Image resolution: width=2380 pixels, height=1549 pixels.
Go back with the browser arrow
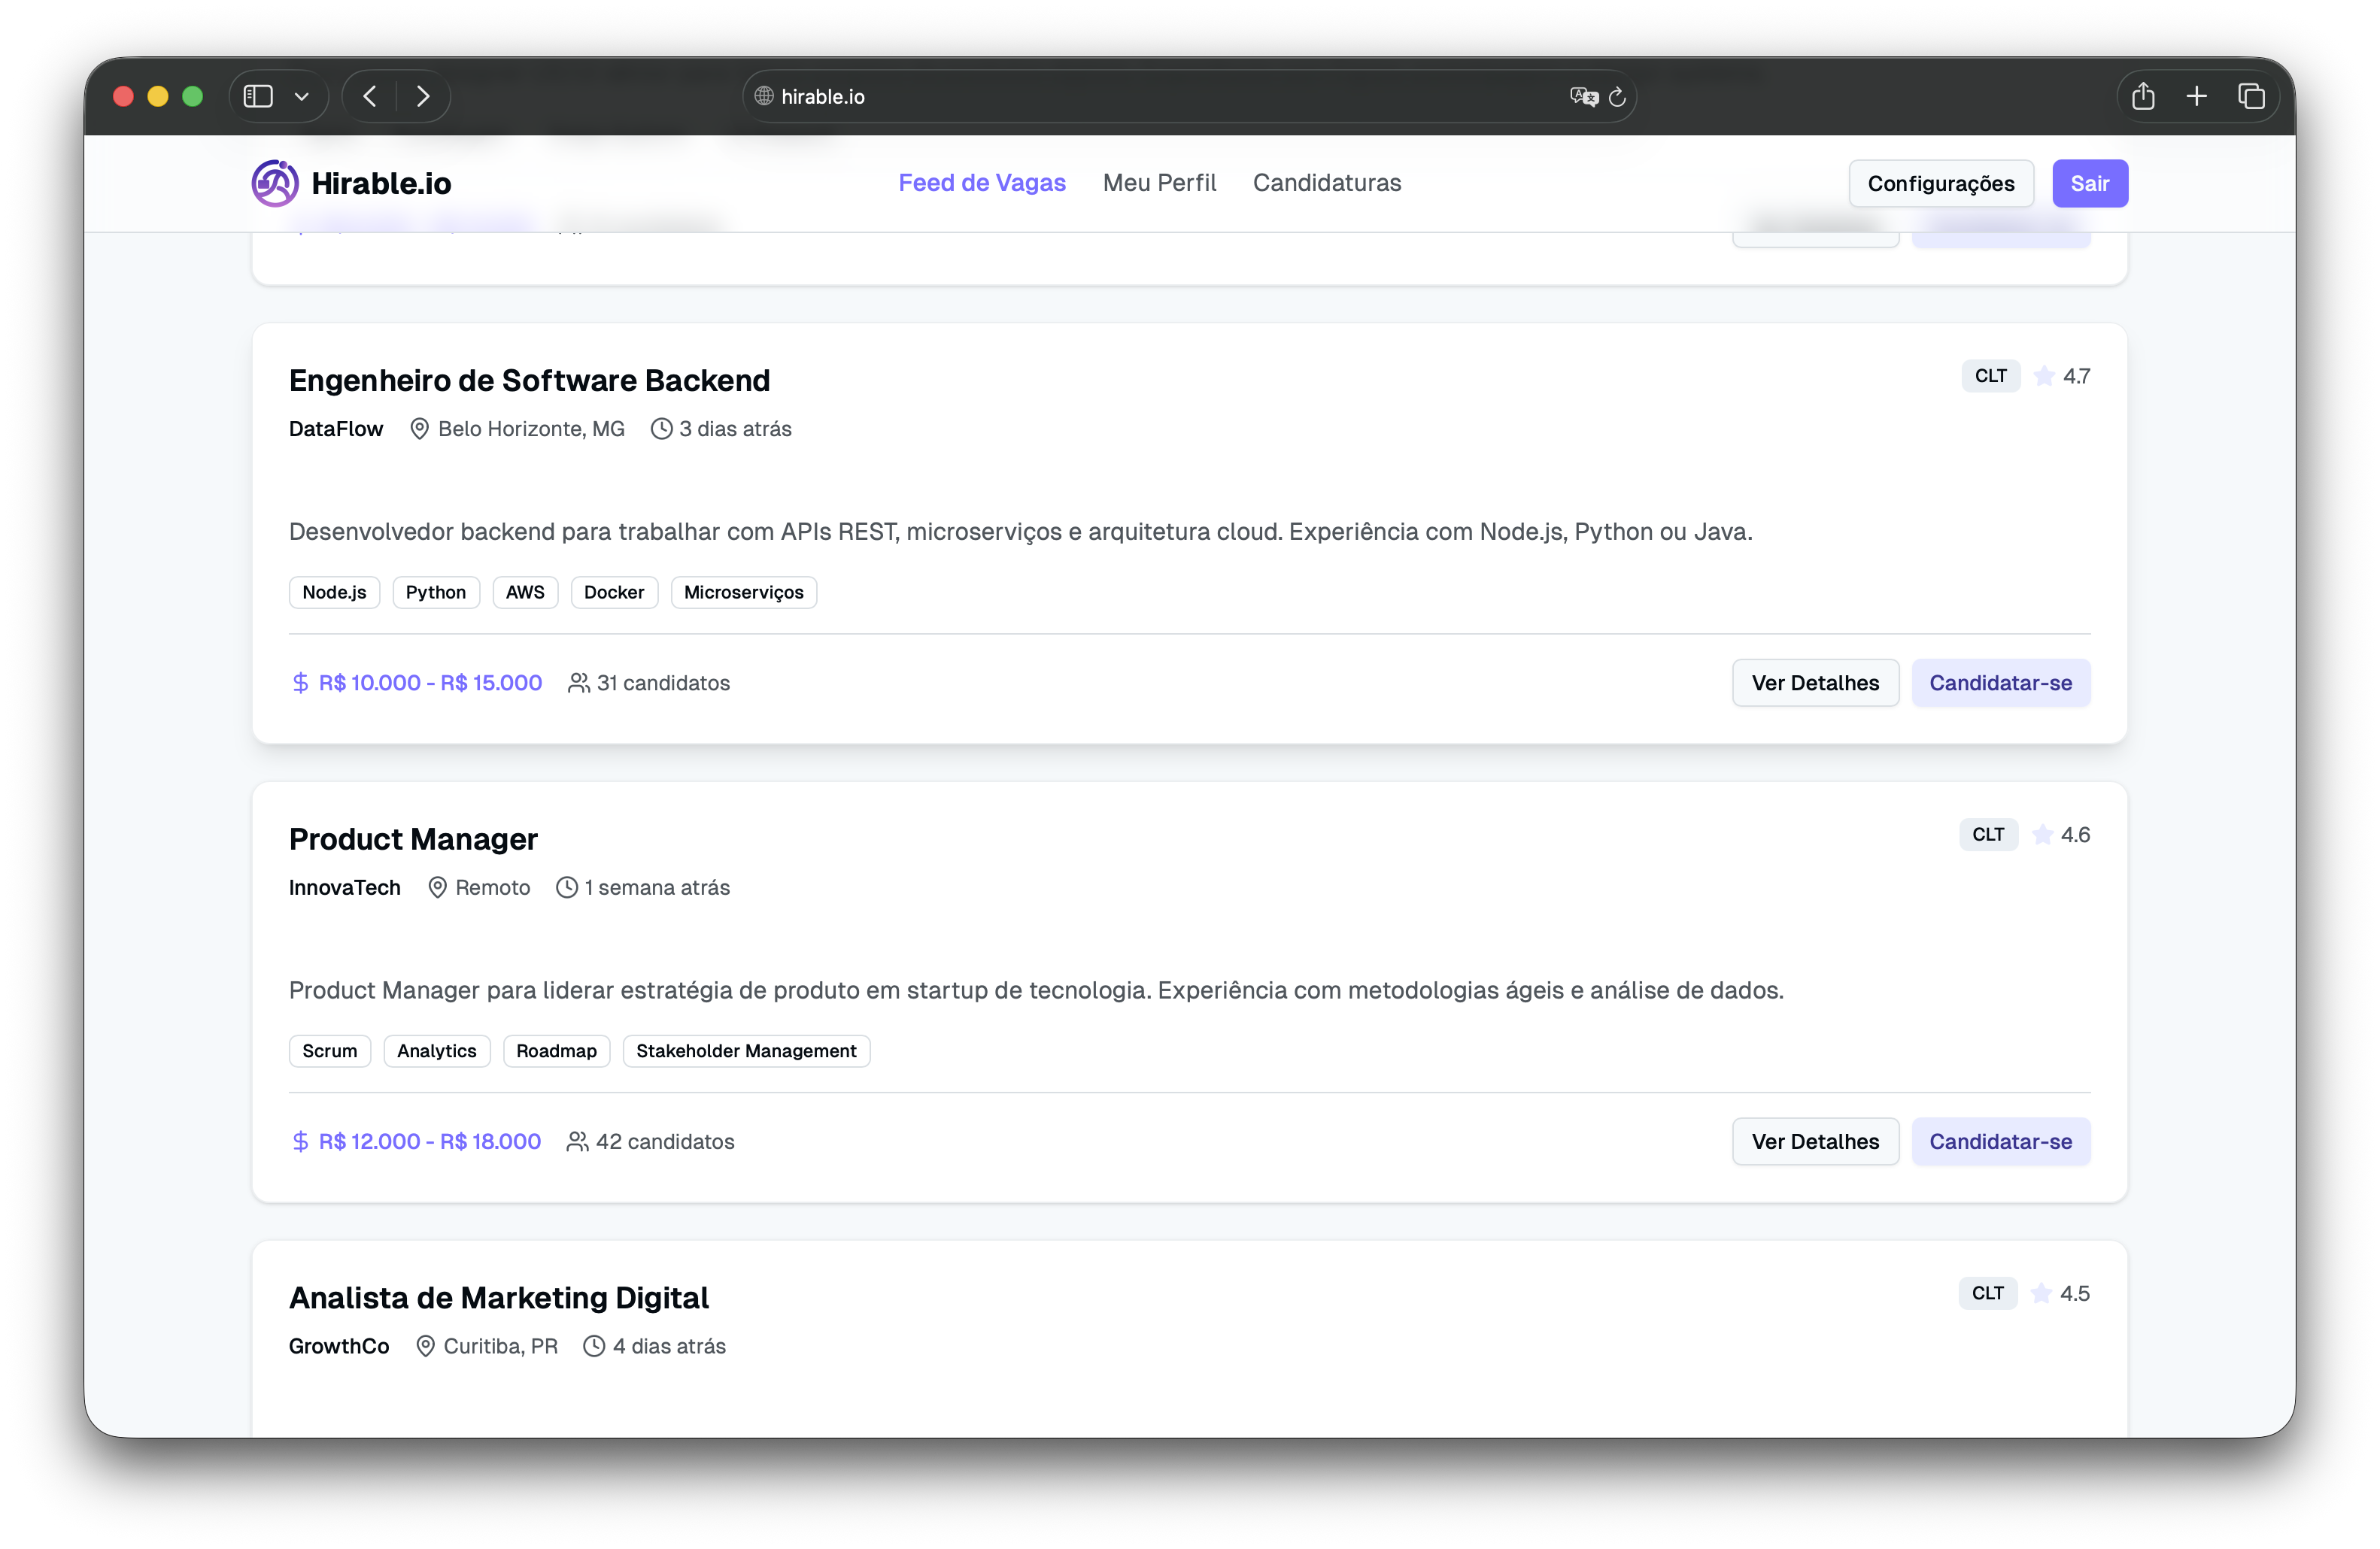370,96
